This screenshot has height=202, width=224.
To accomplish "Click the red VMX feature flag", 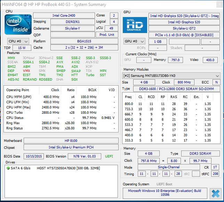I will click(x=26, y=71).
